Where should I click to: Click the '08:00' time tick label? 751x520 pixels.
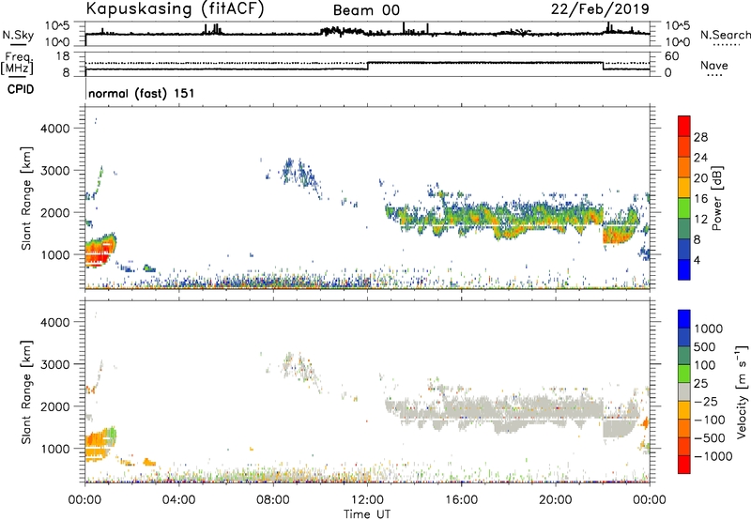273,500
